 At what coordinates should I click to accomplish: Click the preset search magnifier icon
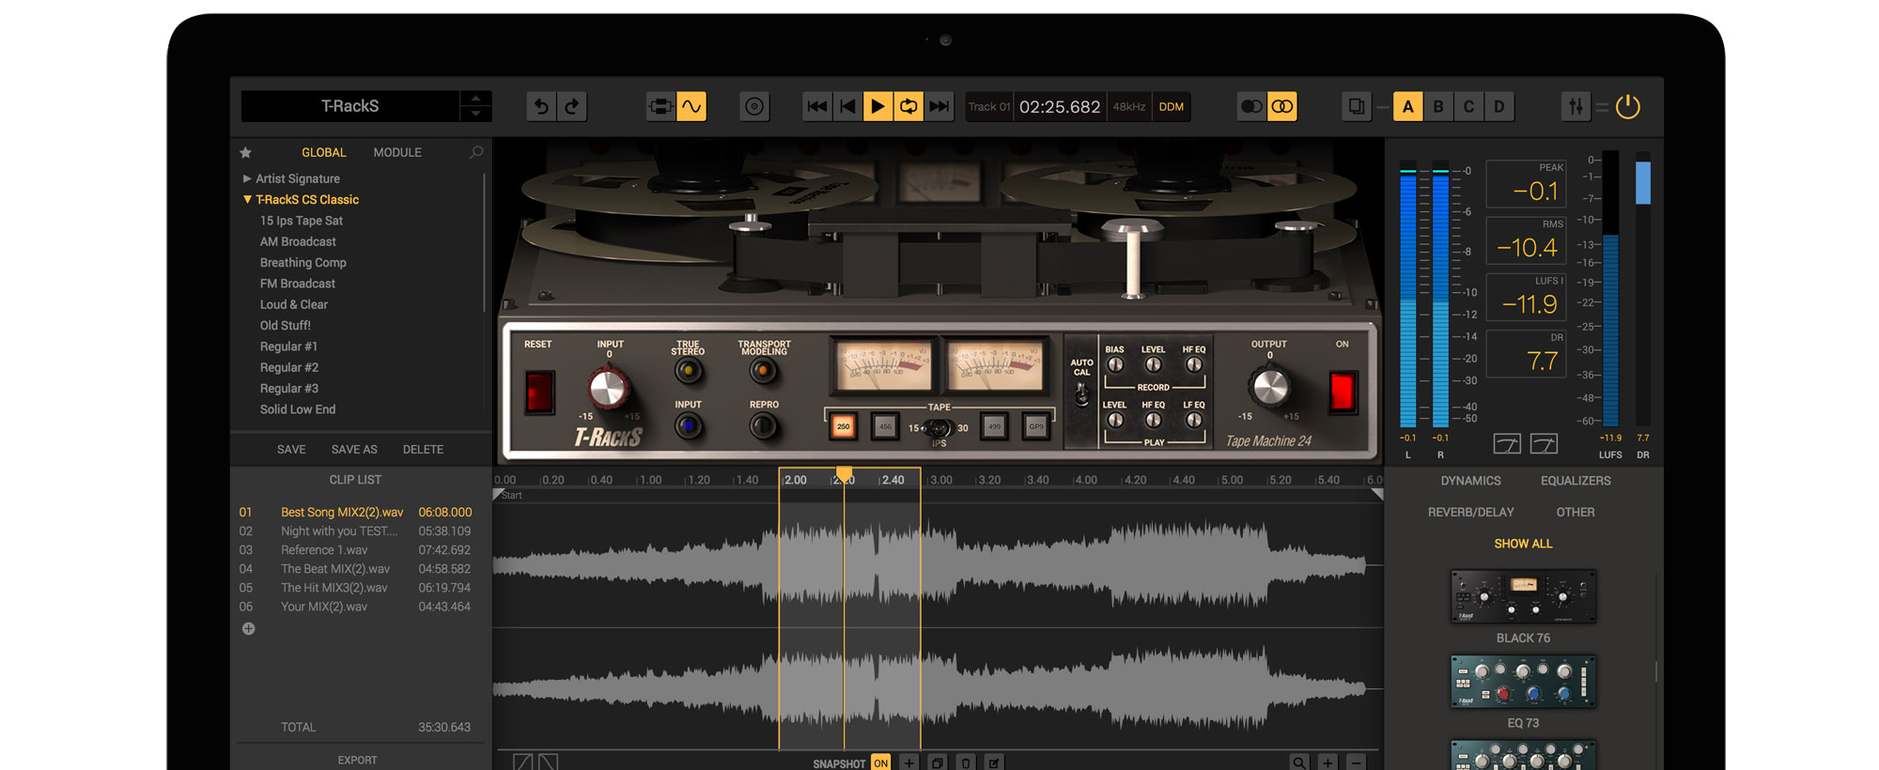pos(476,152)
